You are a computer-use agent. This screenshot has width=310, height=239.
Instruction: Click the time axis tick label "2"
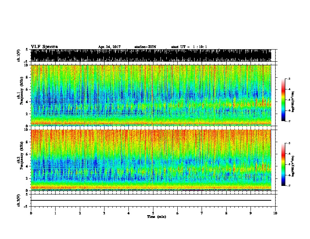pyautogui.click(x=80, y=213)
